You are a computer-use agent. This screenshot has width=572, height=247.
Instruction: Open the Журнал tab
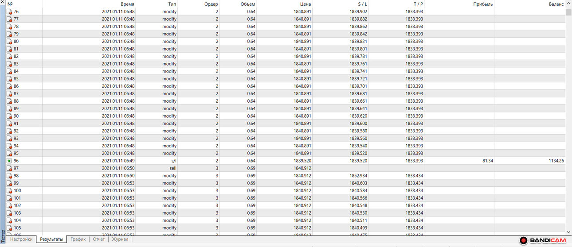click(120, 239)
